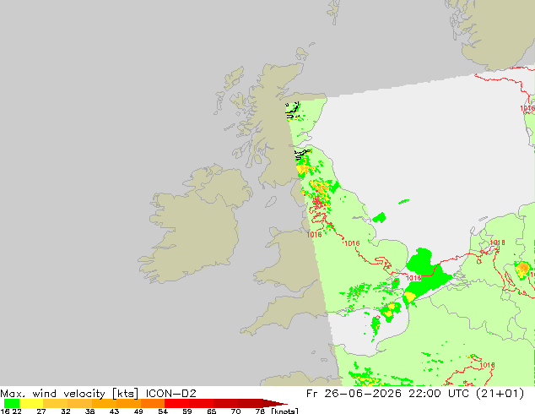This screenshot has width=535, height=414.
Task: Click the '59' legend scale value
Action: [187, 411]
